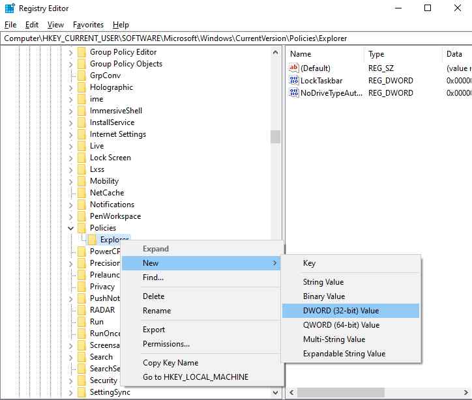Click the PenWorkspace folder icon
The width and height of the screenshot is (472, 400).
coord(82,216)
